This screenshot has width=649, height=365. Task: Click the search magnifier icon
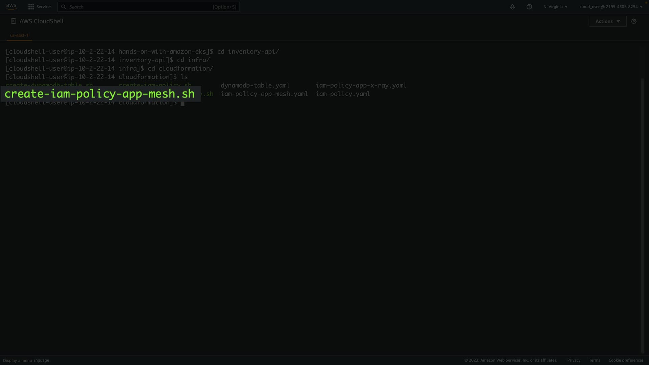point(64,7)
